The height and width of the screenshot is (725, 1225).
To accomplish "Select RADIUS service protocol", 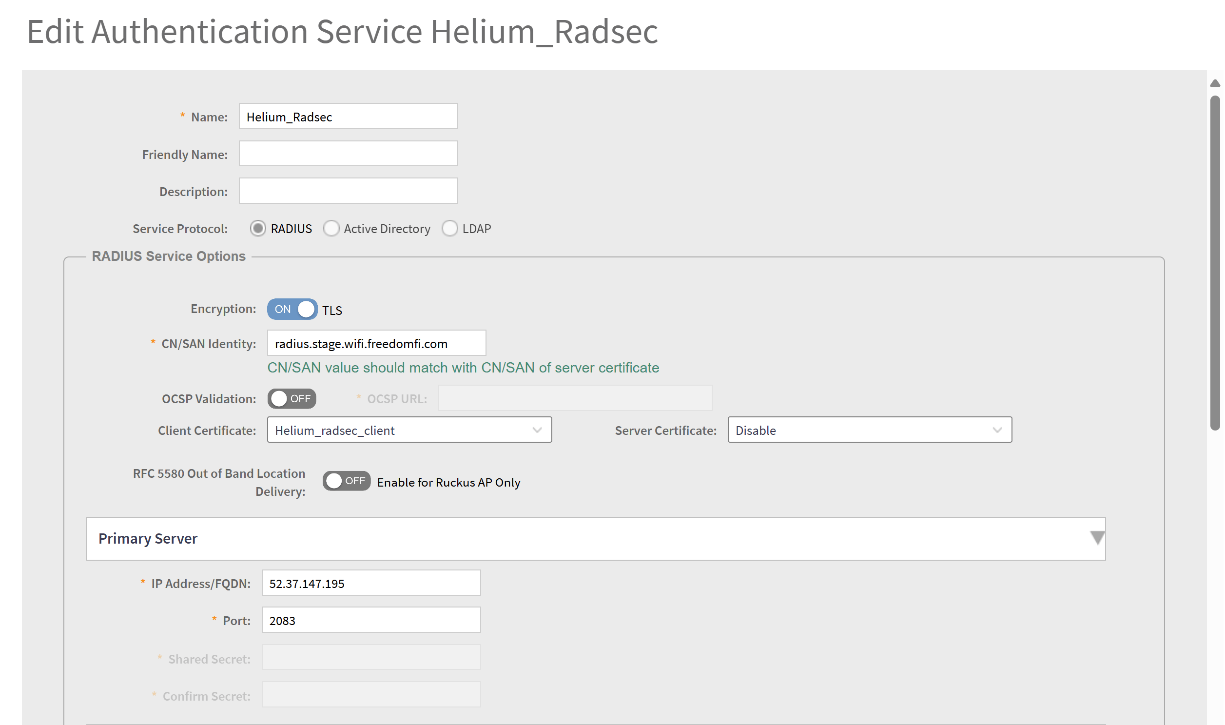I will 258,229.
